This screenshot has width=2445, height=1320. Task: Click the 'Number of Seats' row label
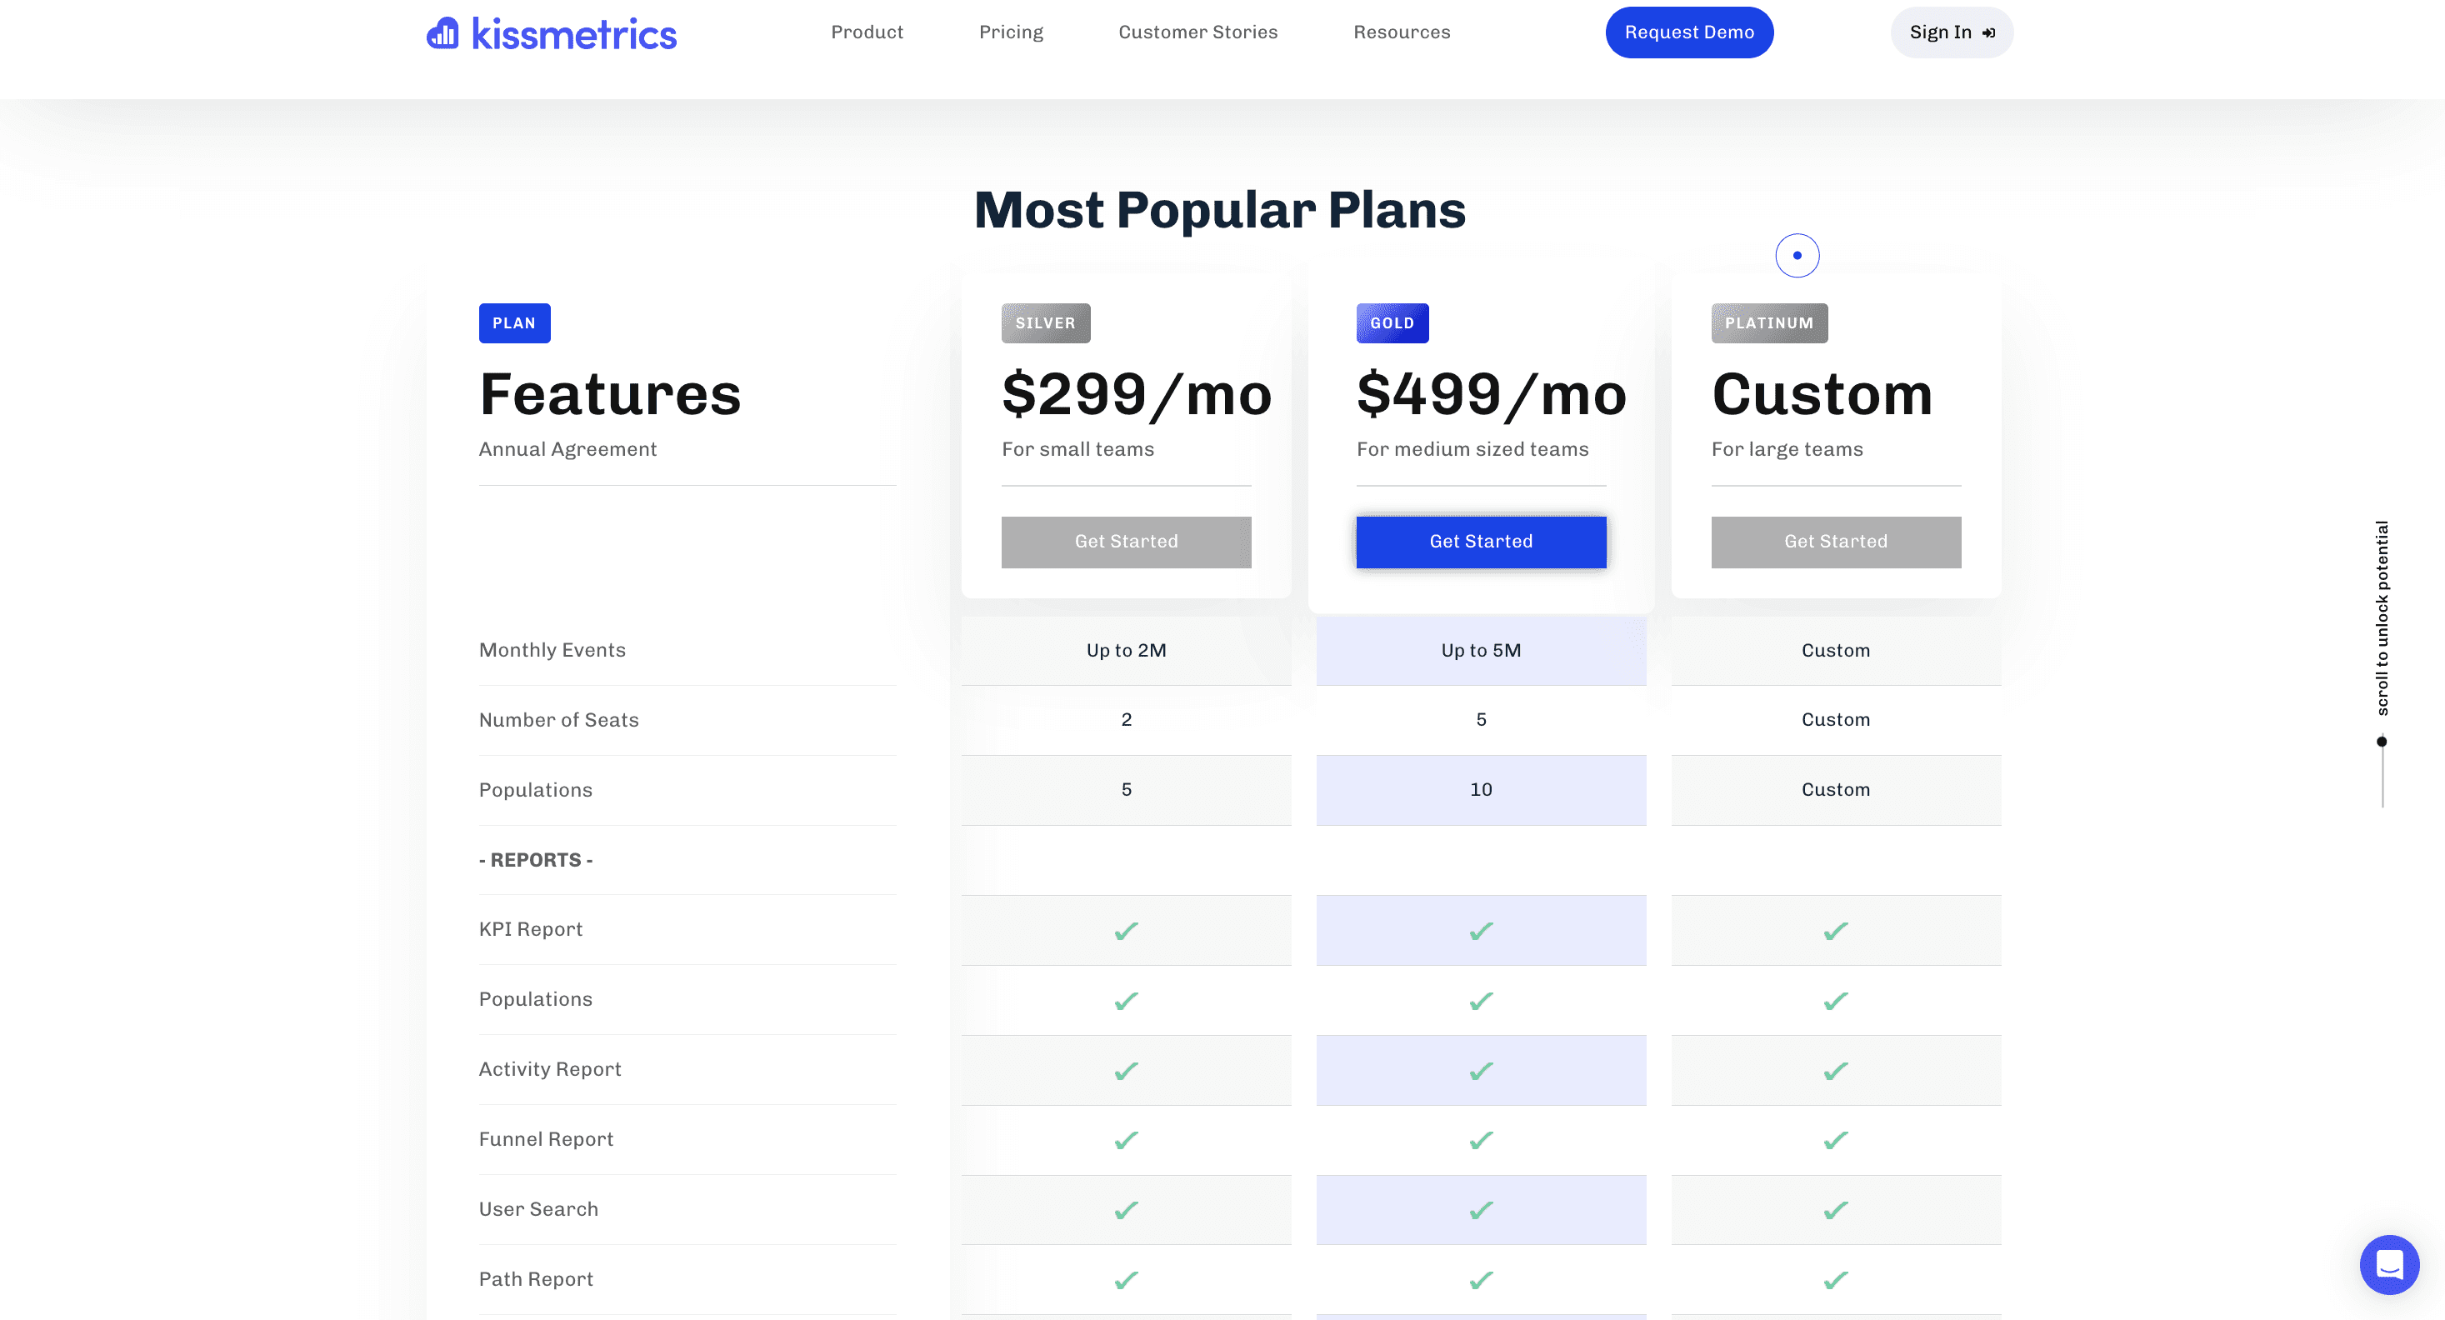coord(558,719)
